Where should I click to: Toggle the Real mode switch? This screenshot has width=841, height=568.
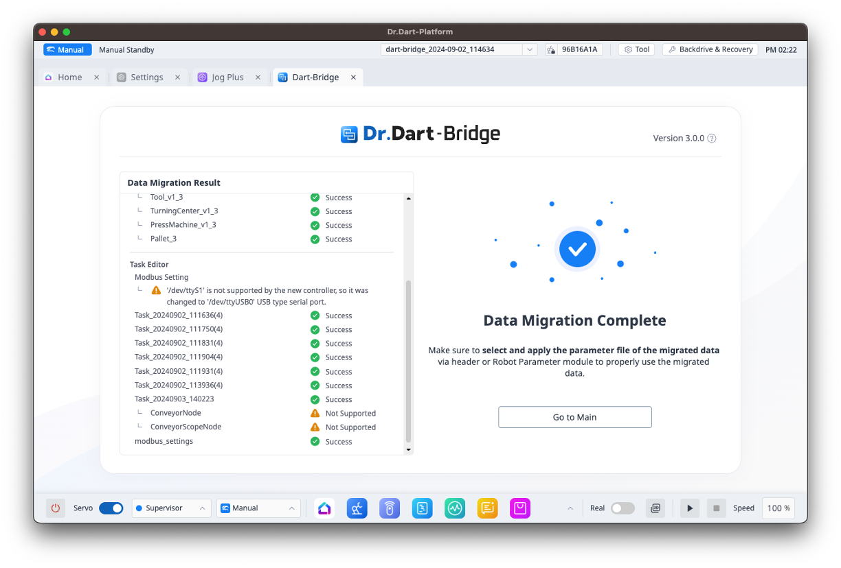pos(623,508)
